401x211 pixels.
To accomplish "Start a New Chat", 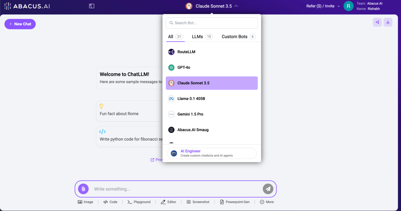I will coord(20,24).
